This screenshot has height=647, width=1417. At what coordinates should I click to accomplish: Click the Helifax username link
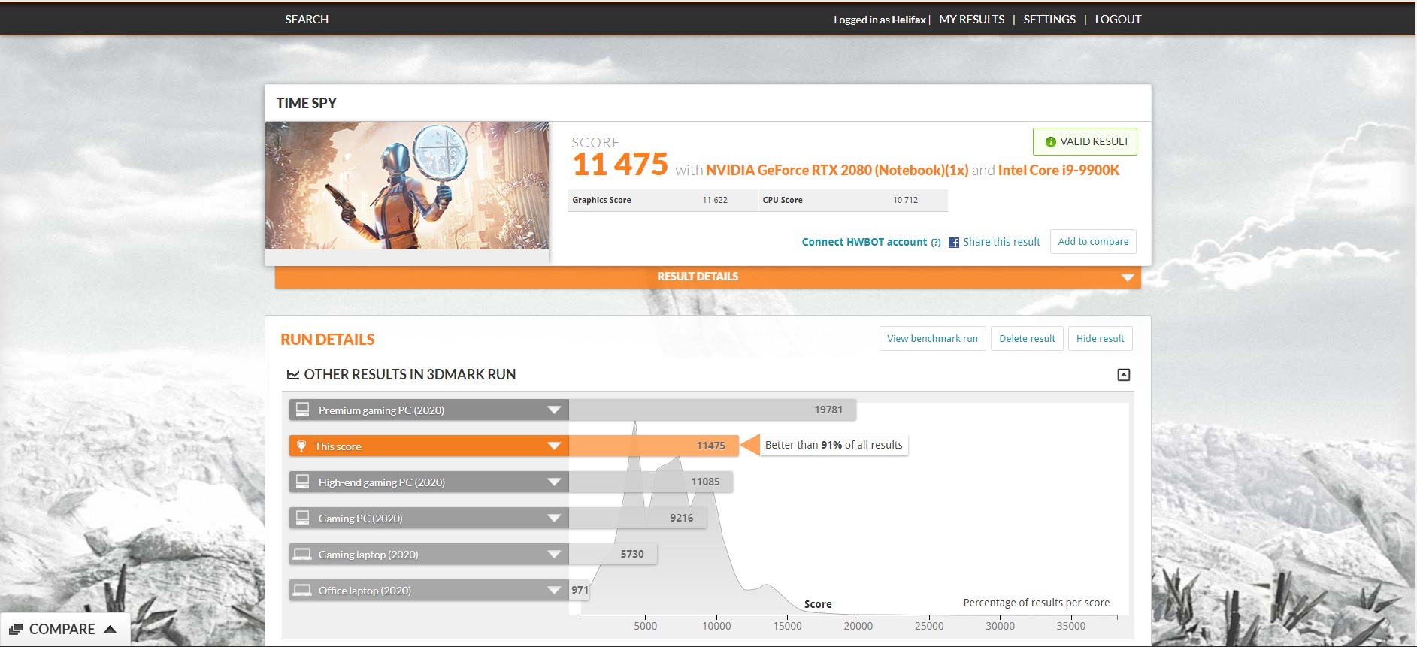[909, 20]
